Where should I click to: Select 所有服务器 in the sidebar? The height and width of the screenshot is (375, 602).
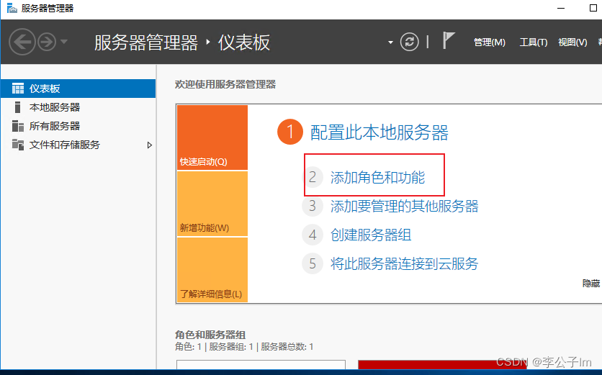(78, 126)
